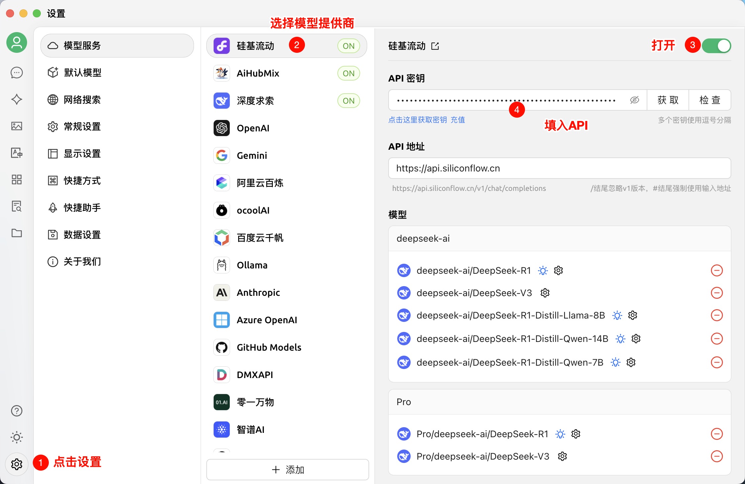Open the translate sidebar icon

pos(16,153)
